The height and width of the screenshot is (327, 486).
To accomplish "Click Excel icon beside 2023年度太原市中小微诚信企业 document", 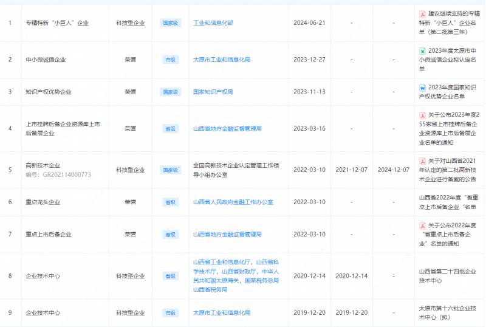I will [x=422, y=50].
